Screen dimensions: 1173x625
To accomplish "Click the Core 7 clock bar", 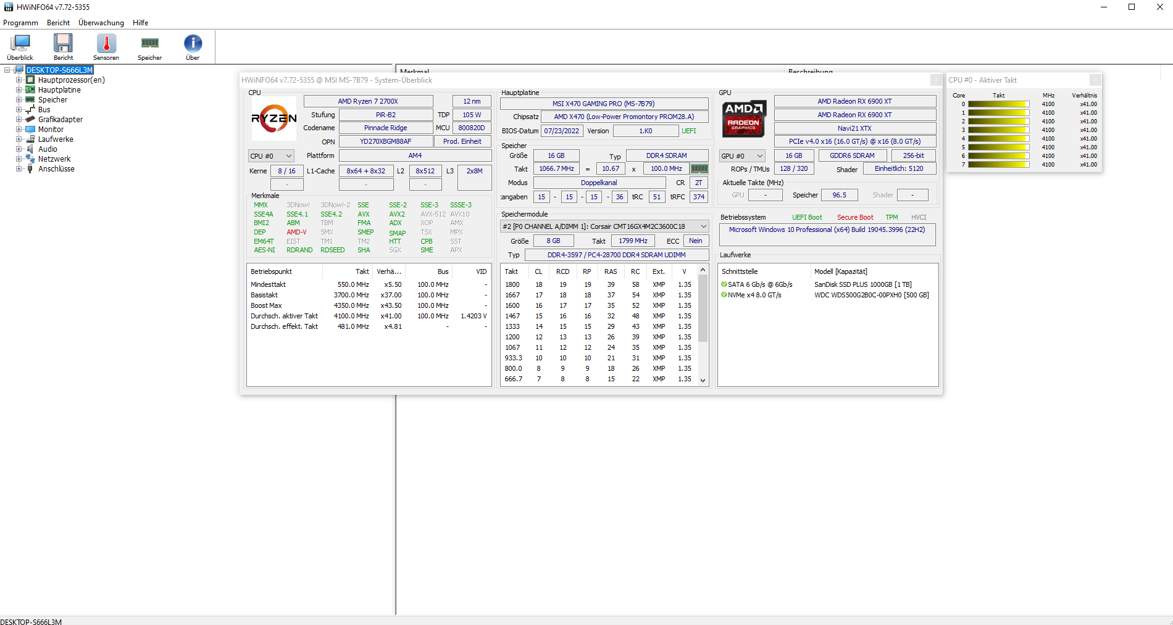I will coord(999,165).
